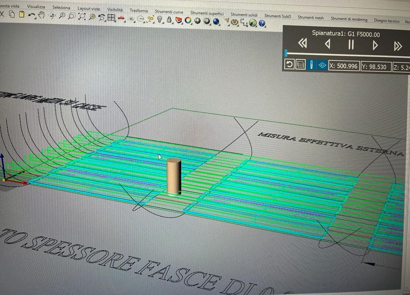410x295 pixels.
Task: Open the Strumenti SubD tab
Action: (277, 16)
